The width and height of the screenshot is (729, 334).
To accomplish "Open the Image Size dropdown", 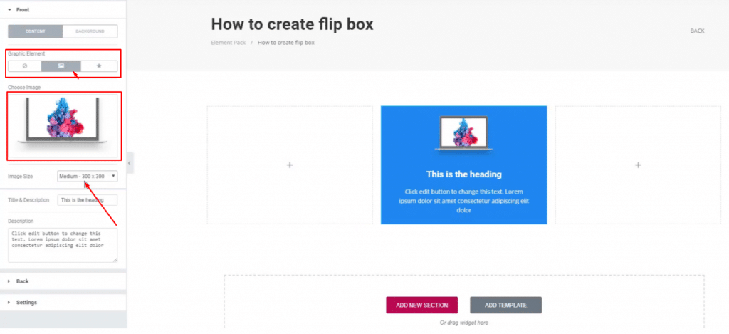I will 88,176.
